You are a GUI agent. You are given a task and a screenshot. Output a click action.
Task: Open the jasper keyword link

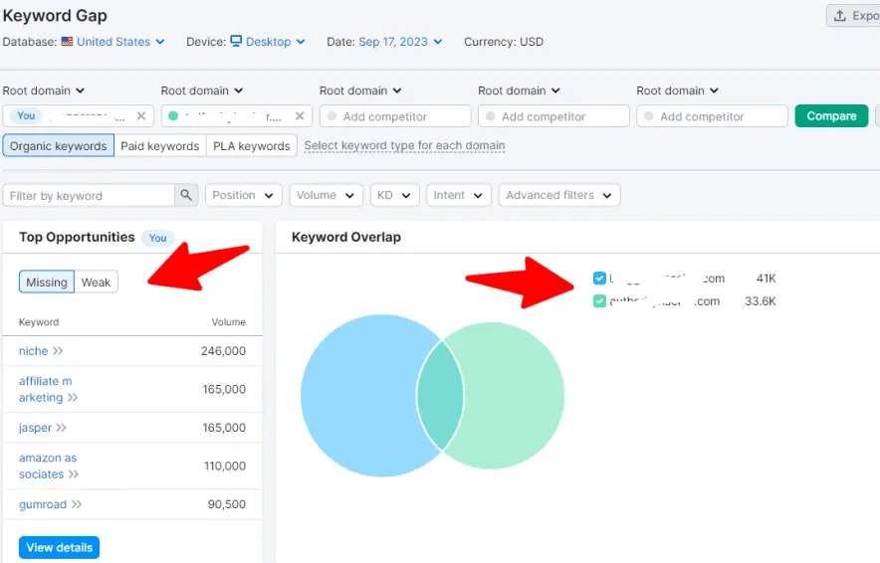(35, 428)
